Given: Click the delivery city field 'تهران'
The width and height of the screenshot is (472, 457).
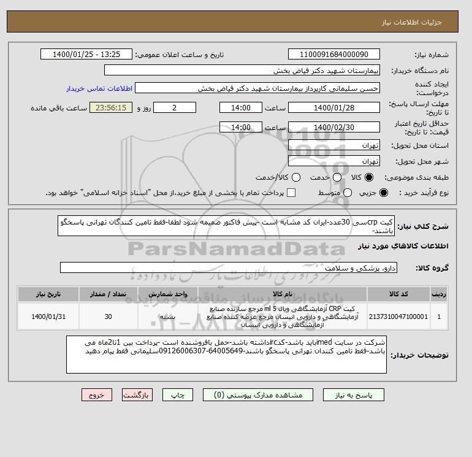Looking at the screenshot, I should (x=334, y=161).
